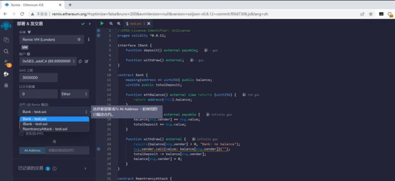Open the Deploy & run transactions sidebar icon
This screenshot has width=395, height=181.
pyautogui.click(x=6, y=74)
